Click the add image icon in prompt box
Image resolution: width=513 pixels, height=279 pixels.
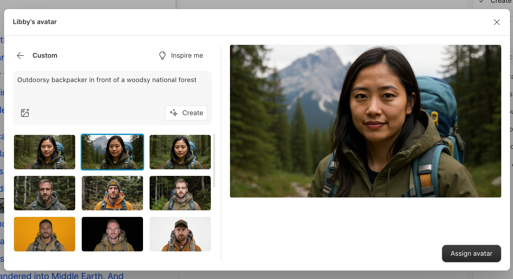coord(25,113)
